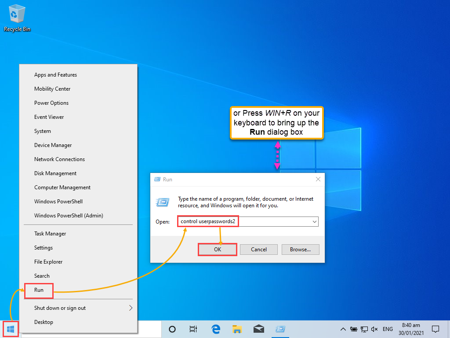This screenshot has width=450, height=338.
Task: Open the Recycle Bin desktop icon
Action: pos(17,18)
